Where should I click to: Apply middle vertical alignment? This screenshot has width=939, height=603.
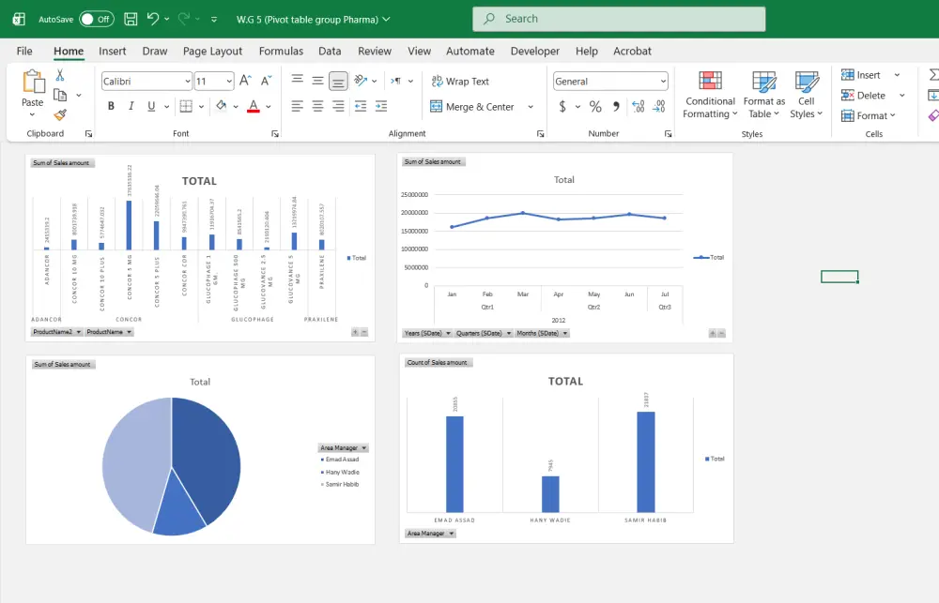pyautogui.click(x=317, y=80)
